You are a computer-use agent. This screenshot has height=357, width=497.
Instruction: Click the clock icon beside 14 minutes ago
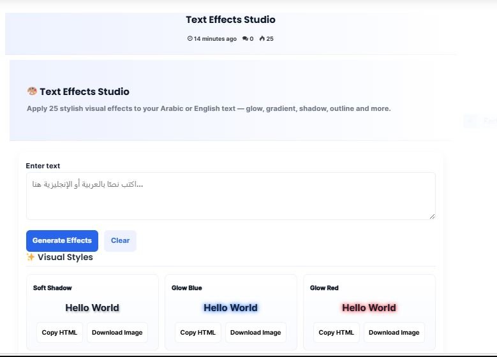pos(190,39)
